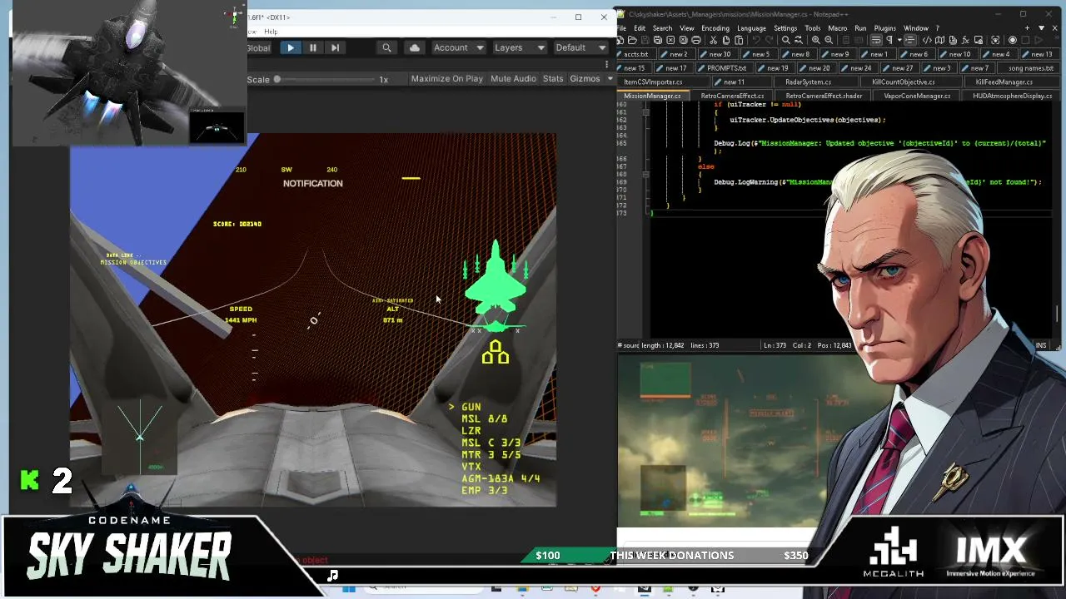The width and height of the screenshot is (1066, 599).
Task: Toggle Mute Audio in Game view
Action: pos(513,79)
